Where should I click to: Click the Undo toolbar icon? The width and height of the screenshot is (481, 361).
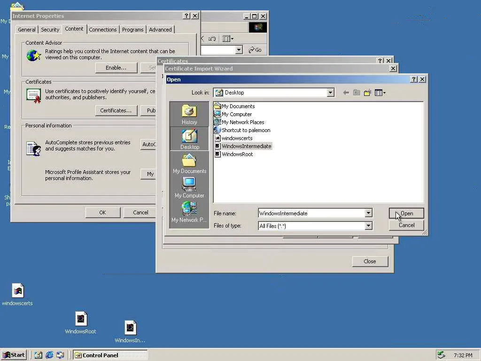coord(212,39)
